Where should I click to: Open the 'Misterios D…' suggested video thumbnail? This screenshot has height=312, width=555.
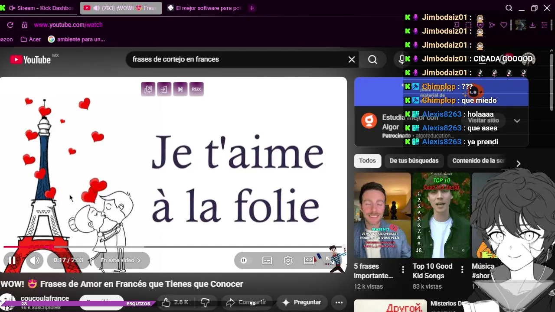point(390,306)
